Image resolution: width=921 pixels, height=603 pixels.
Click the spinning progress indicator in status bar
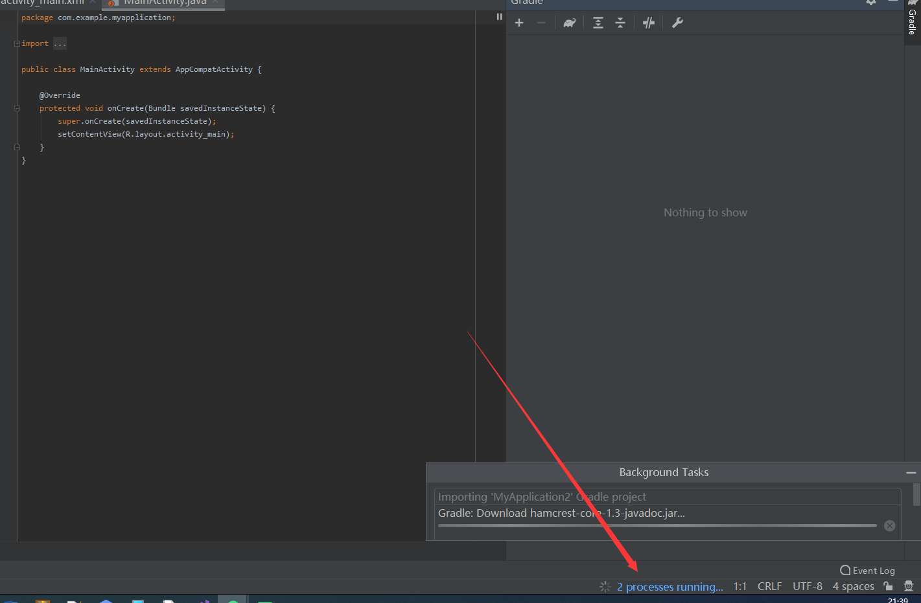tap(605, 587)
